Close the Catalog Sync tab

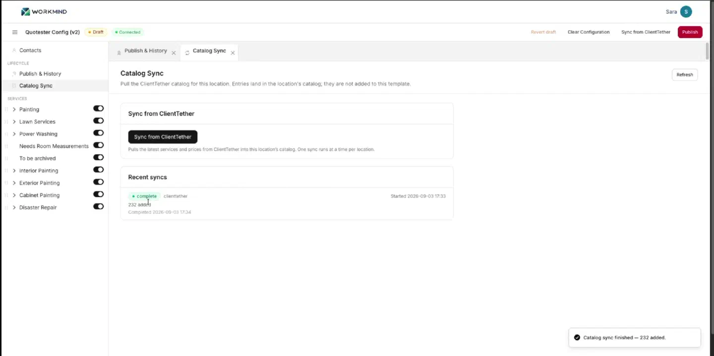point(233,53)
